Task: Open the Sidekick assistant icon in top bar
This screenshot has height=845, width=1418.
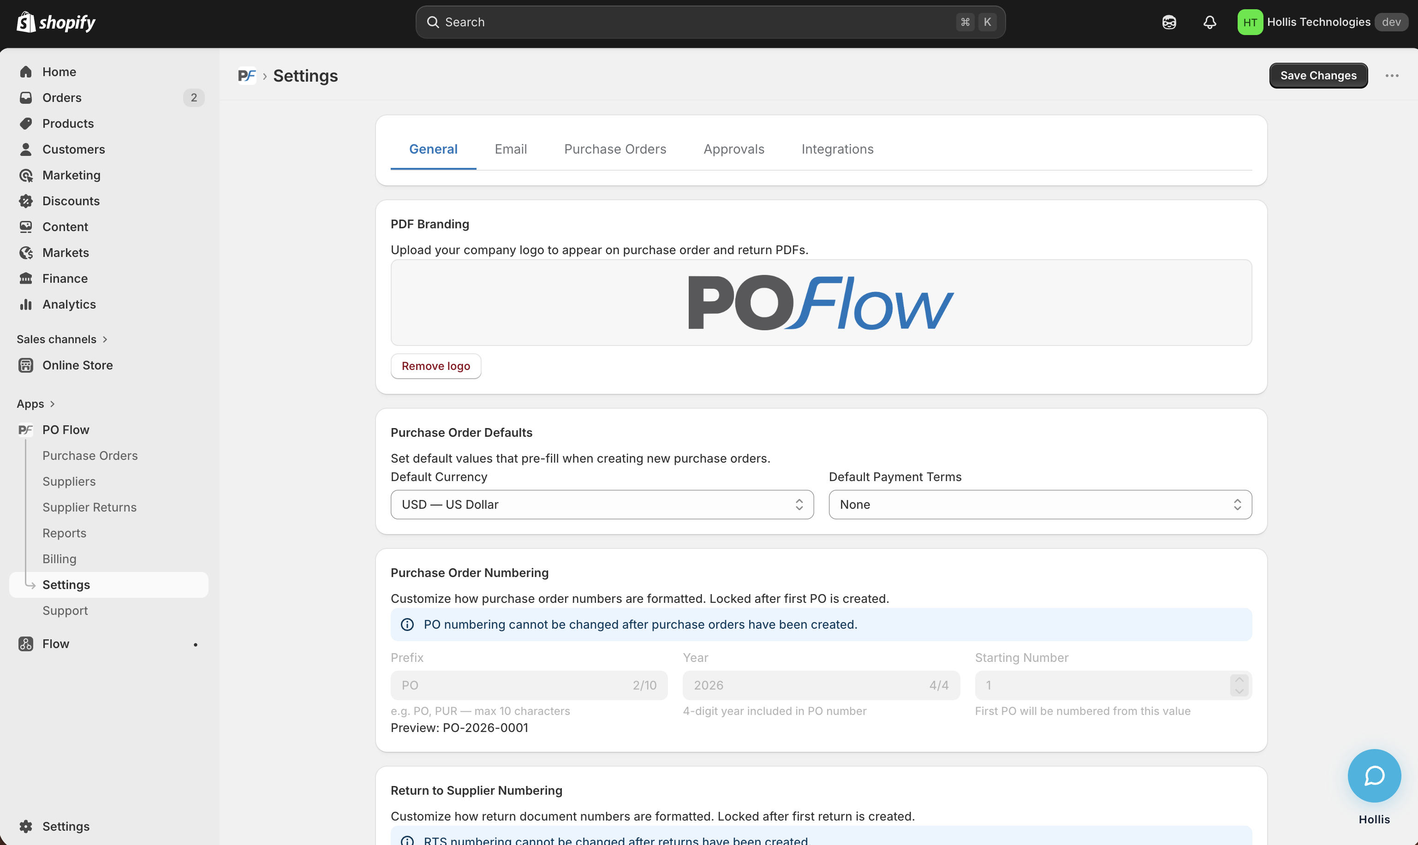Action: (x=1168, y=22)
